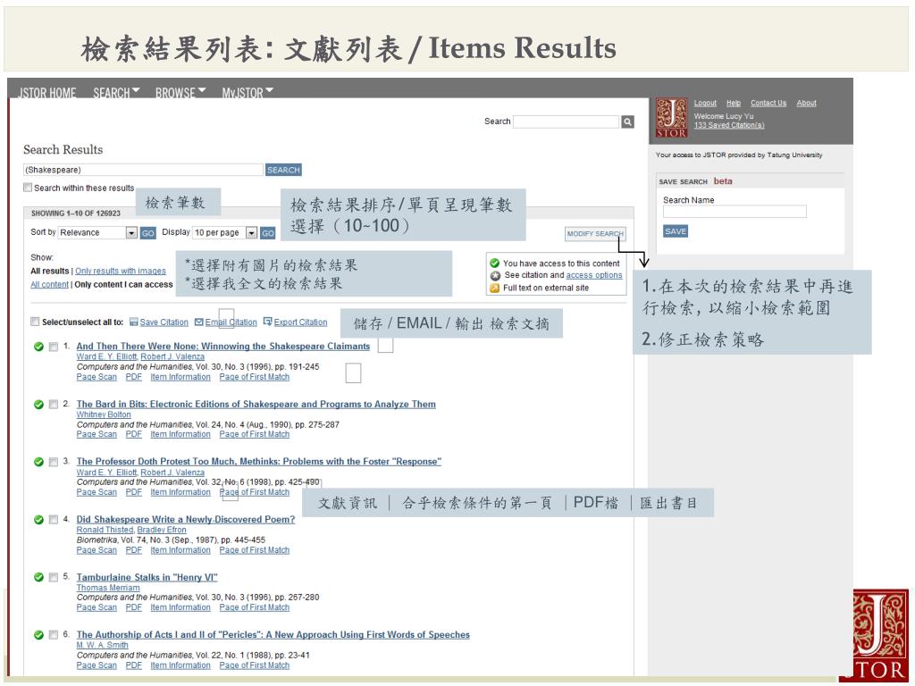Click the JSTOR logo beside Welcome Lucy Yu
This screenshot has height=686, width=915.
[672, 118]
